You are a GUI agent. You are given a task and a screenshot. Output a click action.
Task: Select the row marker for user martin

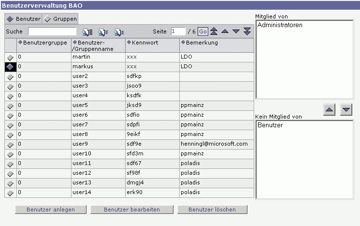click(10, 58)
